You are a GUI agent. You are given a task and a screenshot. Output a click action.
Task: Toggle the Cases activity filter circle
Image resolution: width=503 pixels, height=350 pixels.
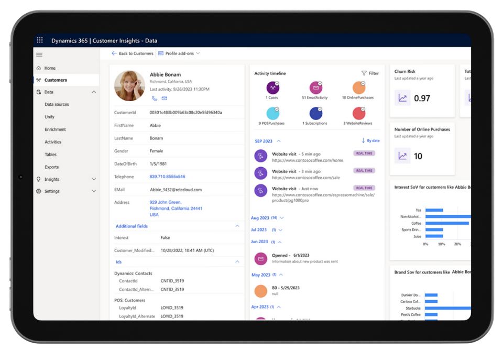[x=272, y=87]
